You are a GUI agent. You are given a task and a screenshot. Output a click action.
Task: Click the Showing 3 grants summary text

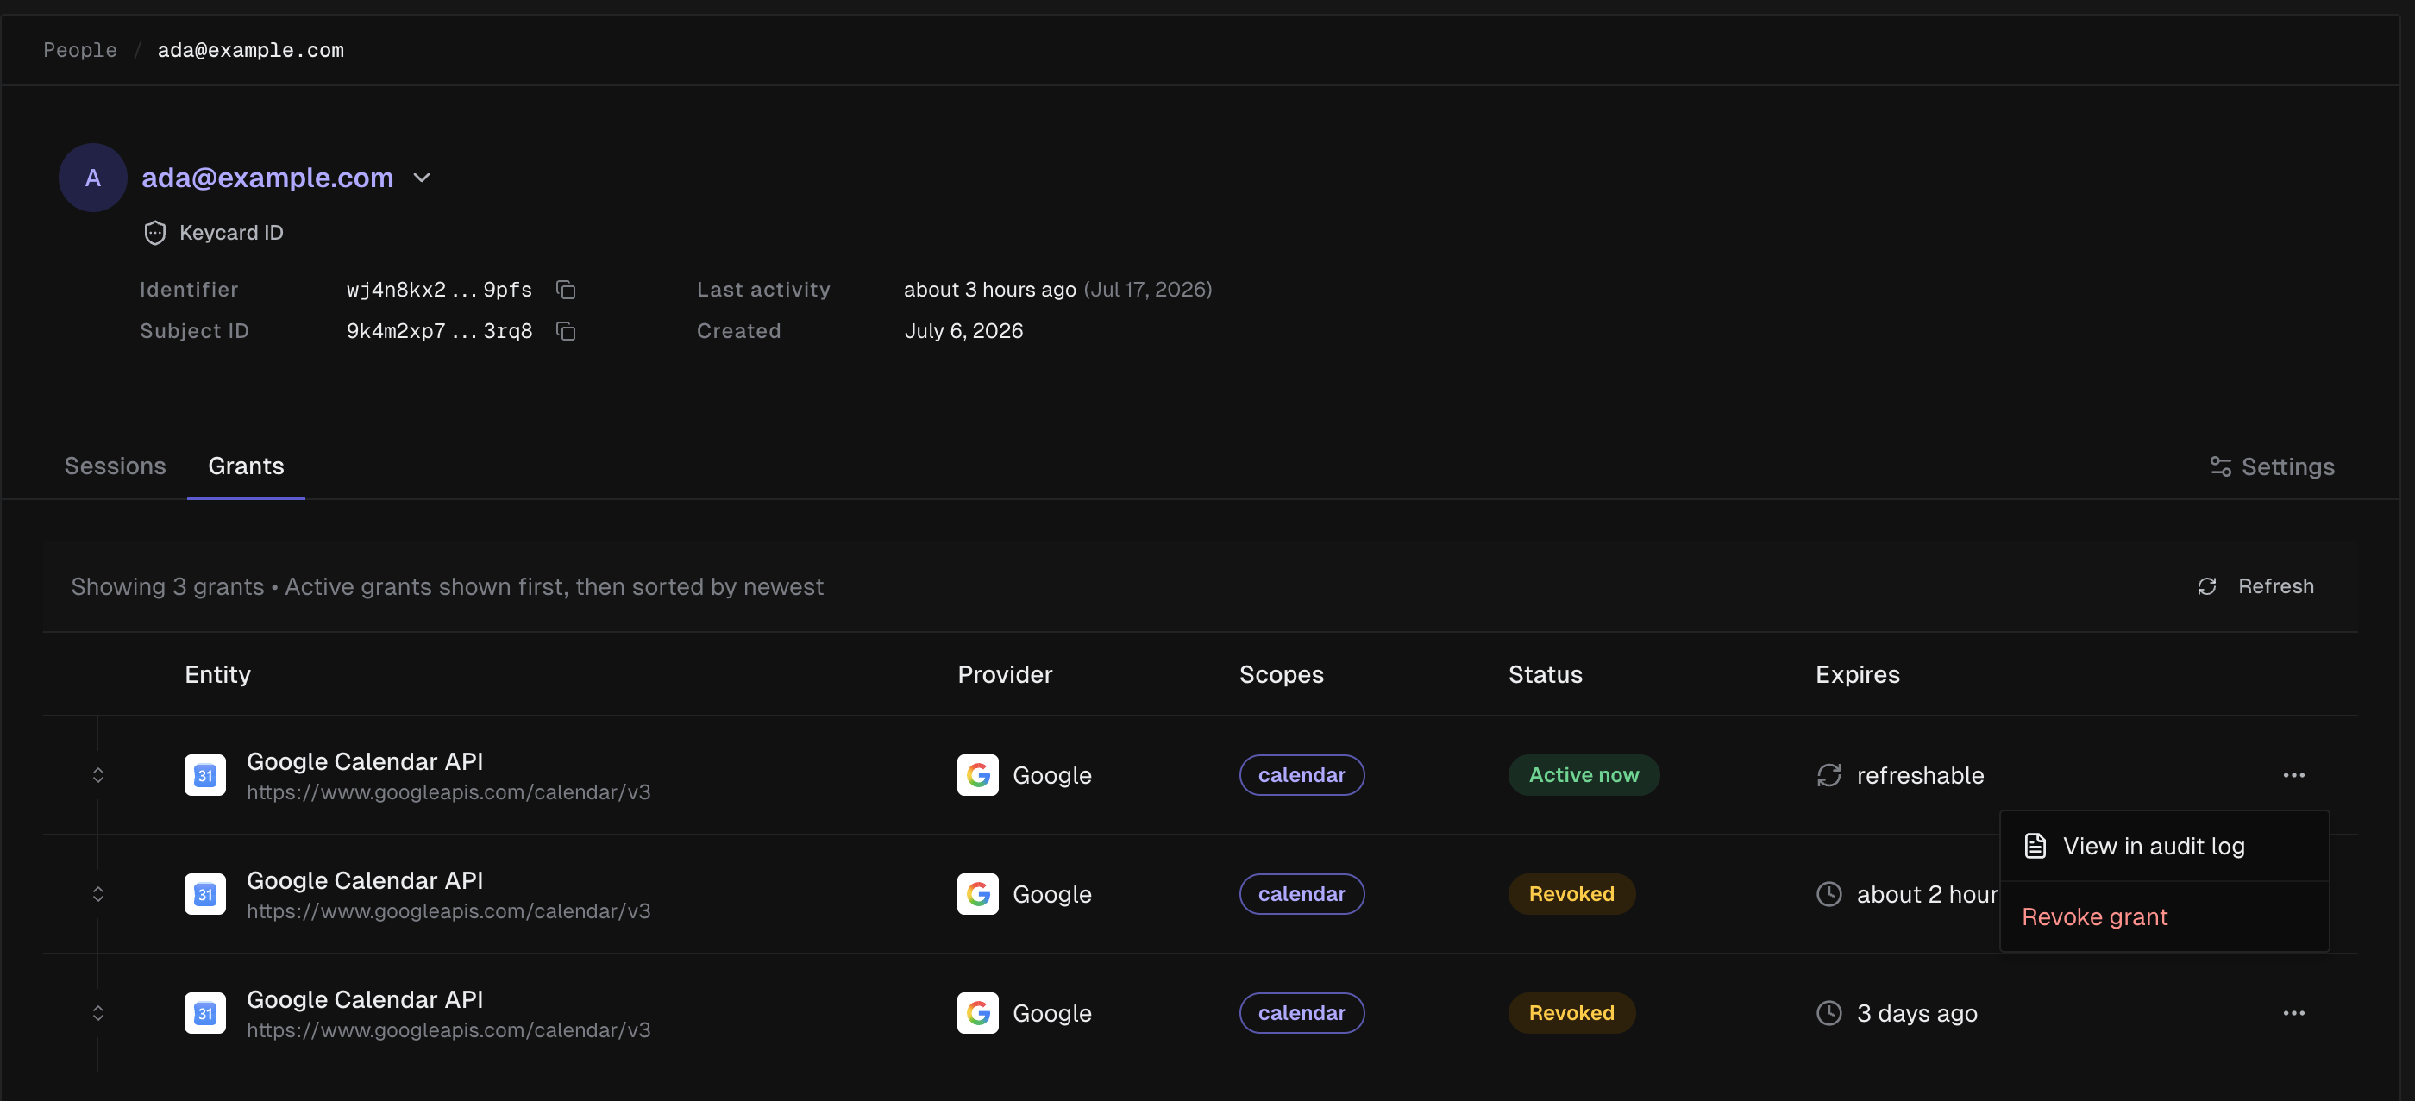click(x=447, y=586)
